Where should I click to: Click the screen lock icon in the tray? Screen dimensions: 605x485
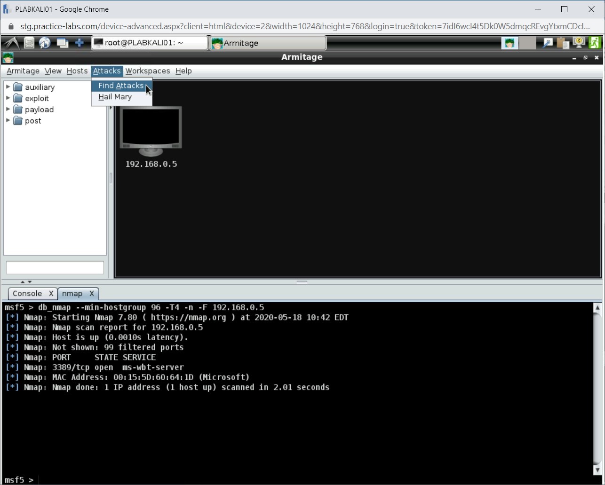(x=579, y=43)
